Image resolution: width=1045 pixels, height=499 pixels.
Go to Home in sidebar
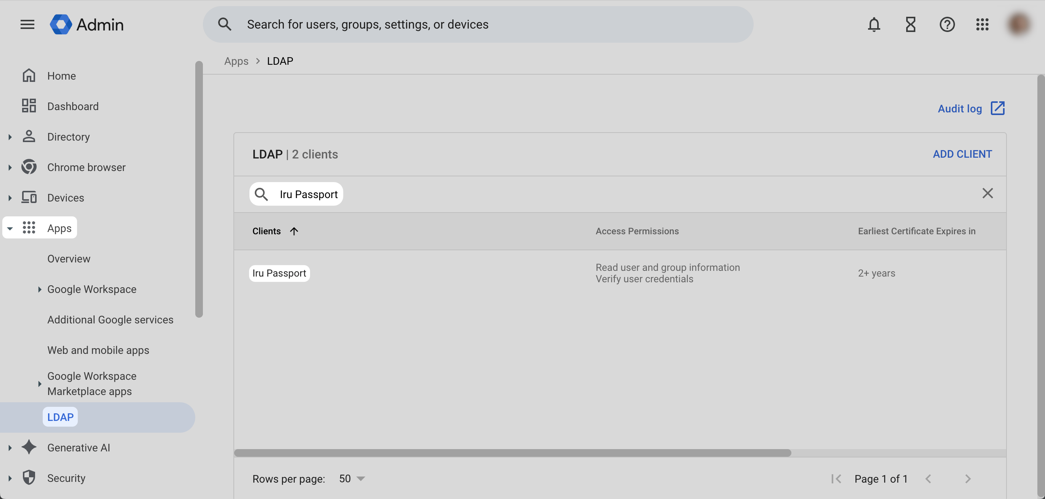[61, 76]
